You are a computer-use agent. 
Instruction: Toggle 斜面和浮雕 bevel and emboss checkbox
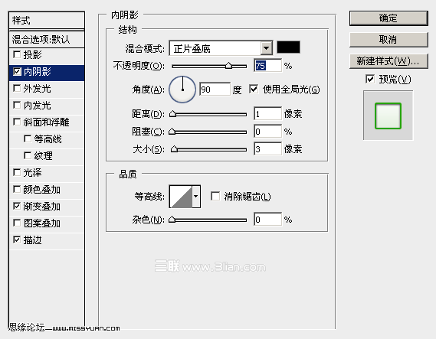pyautogui.click(x=17, y=122)
